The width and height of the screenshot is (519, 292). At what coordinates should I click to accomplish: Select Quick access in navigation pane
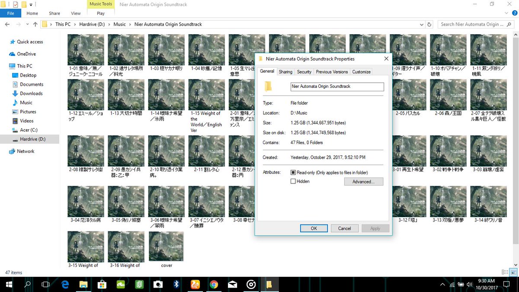[30, 42]
